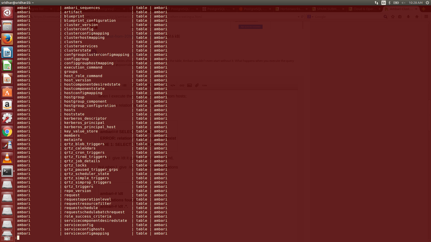Open LibreOffice Impress from the dock

pyautogui.click(x=7, y=79)
